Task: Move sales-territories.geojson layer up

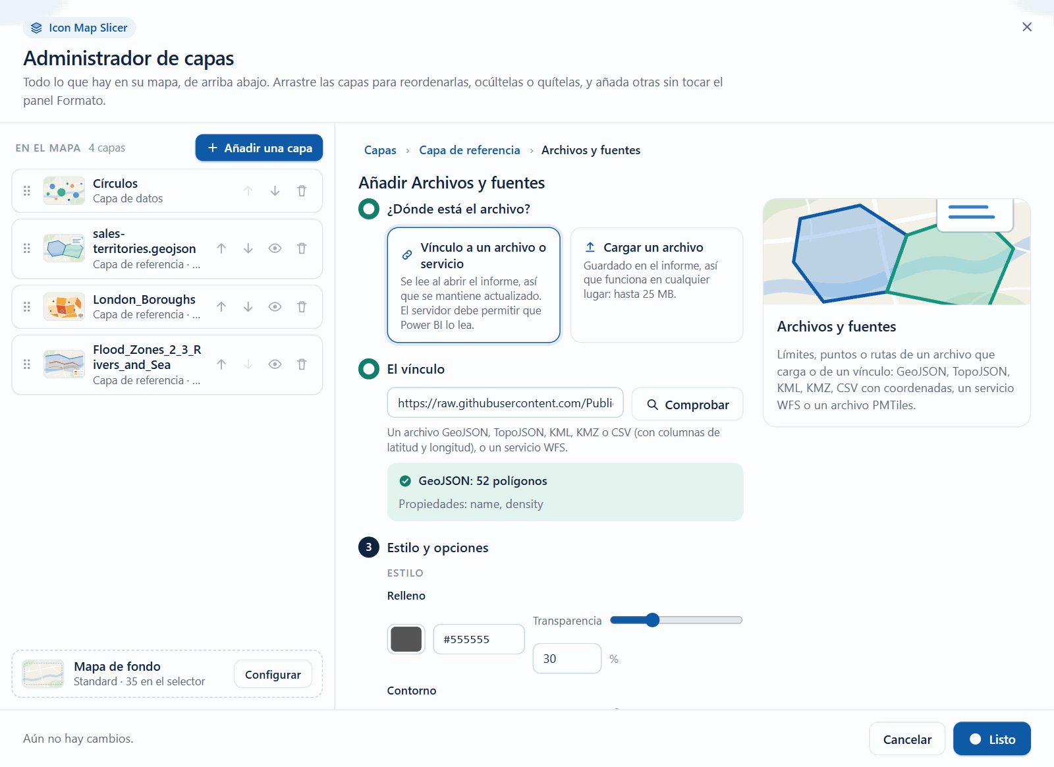Action: coord(221,248)
